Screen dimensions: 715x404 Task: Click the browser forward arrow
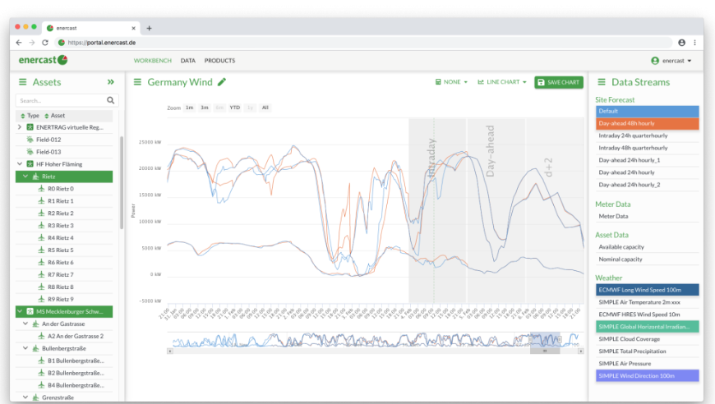pos(32,43)
